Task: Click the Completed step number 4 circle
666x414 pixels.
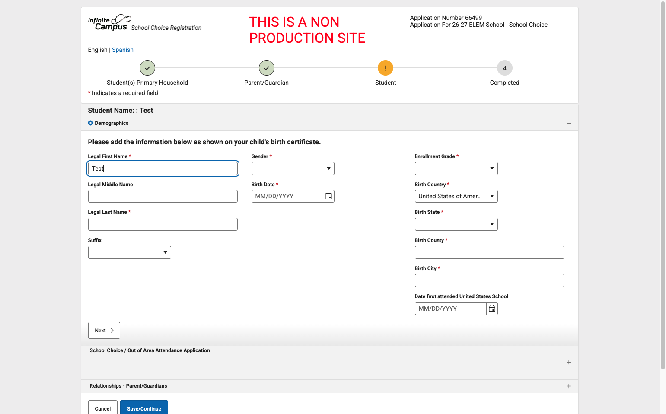Action: tap(504, 68)
